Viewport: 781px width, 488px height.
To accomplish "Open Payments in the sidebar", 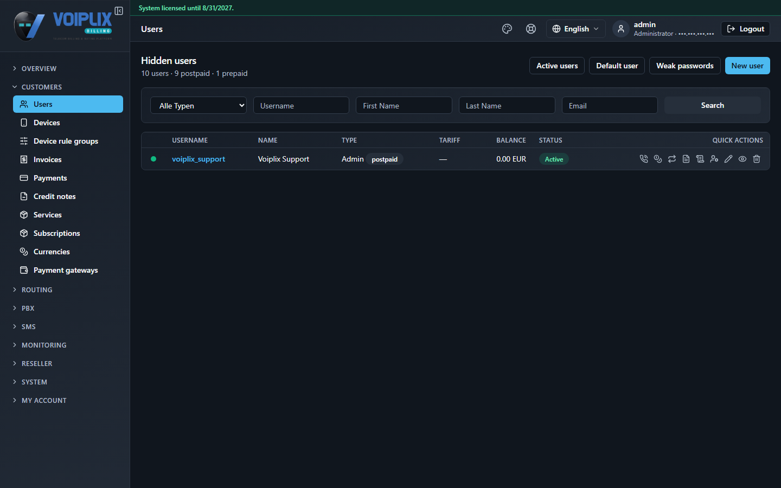I will (x=68, y=178).
